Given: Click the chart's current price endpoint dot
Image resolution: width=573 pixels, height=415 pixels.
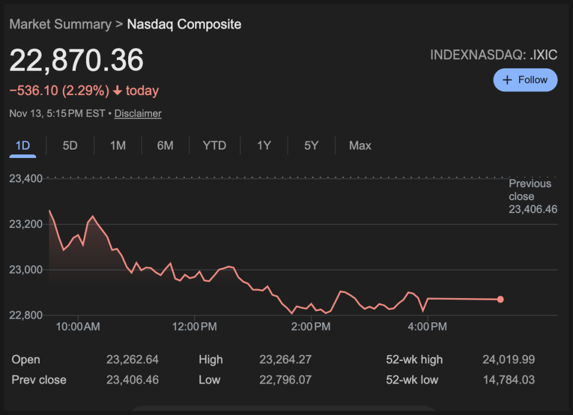Looking at the screenshot, I should 500,299.
